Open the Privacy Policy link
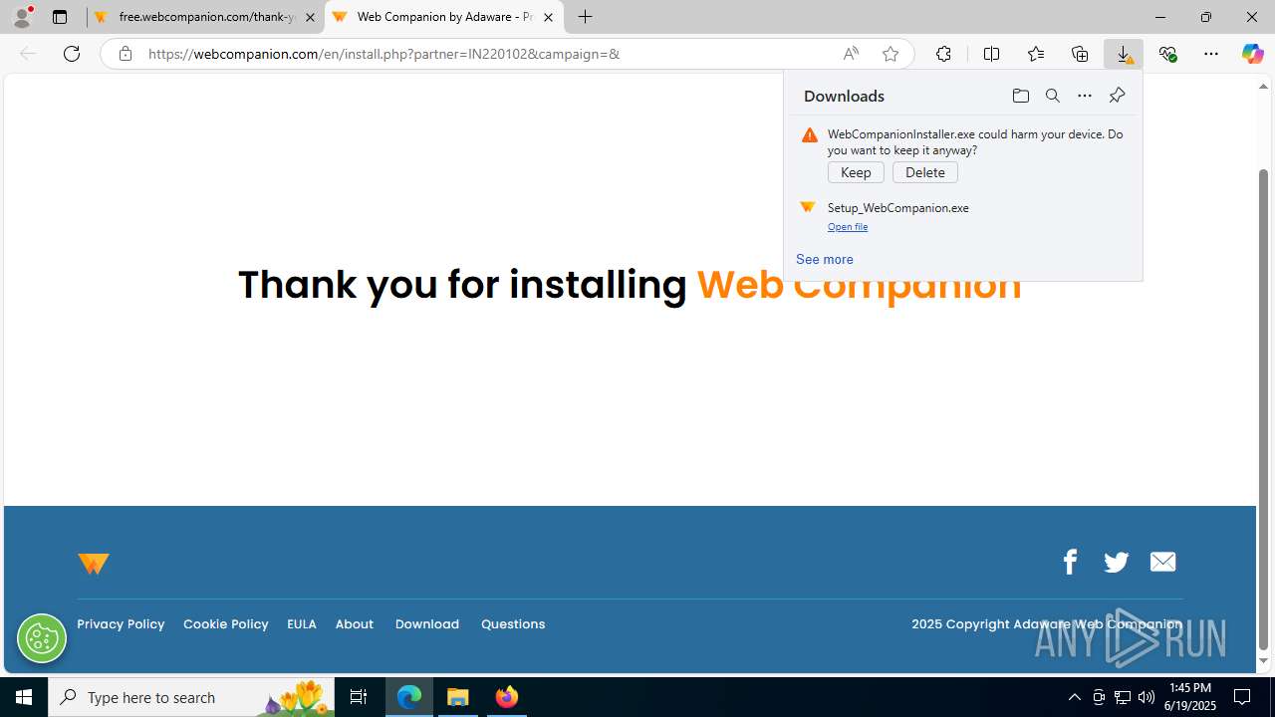The height and width of the screenshot is (717, 1275). [121, 624]
